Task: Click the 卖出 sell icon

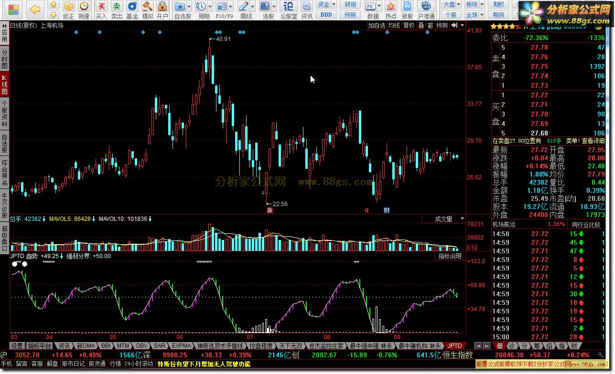Action: click(117, 10)
